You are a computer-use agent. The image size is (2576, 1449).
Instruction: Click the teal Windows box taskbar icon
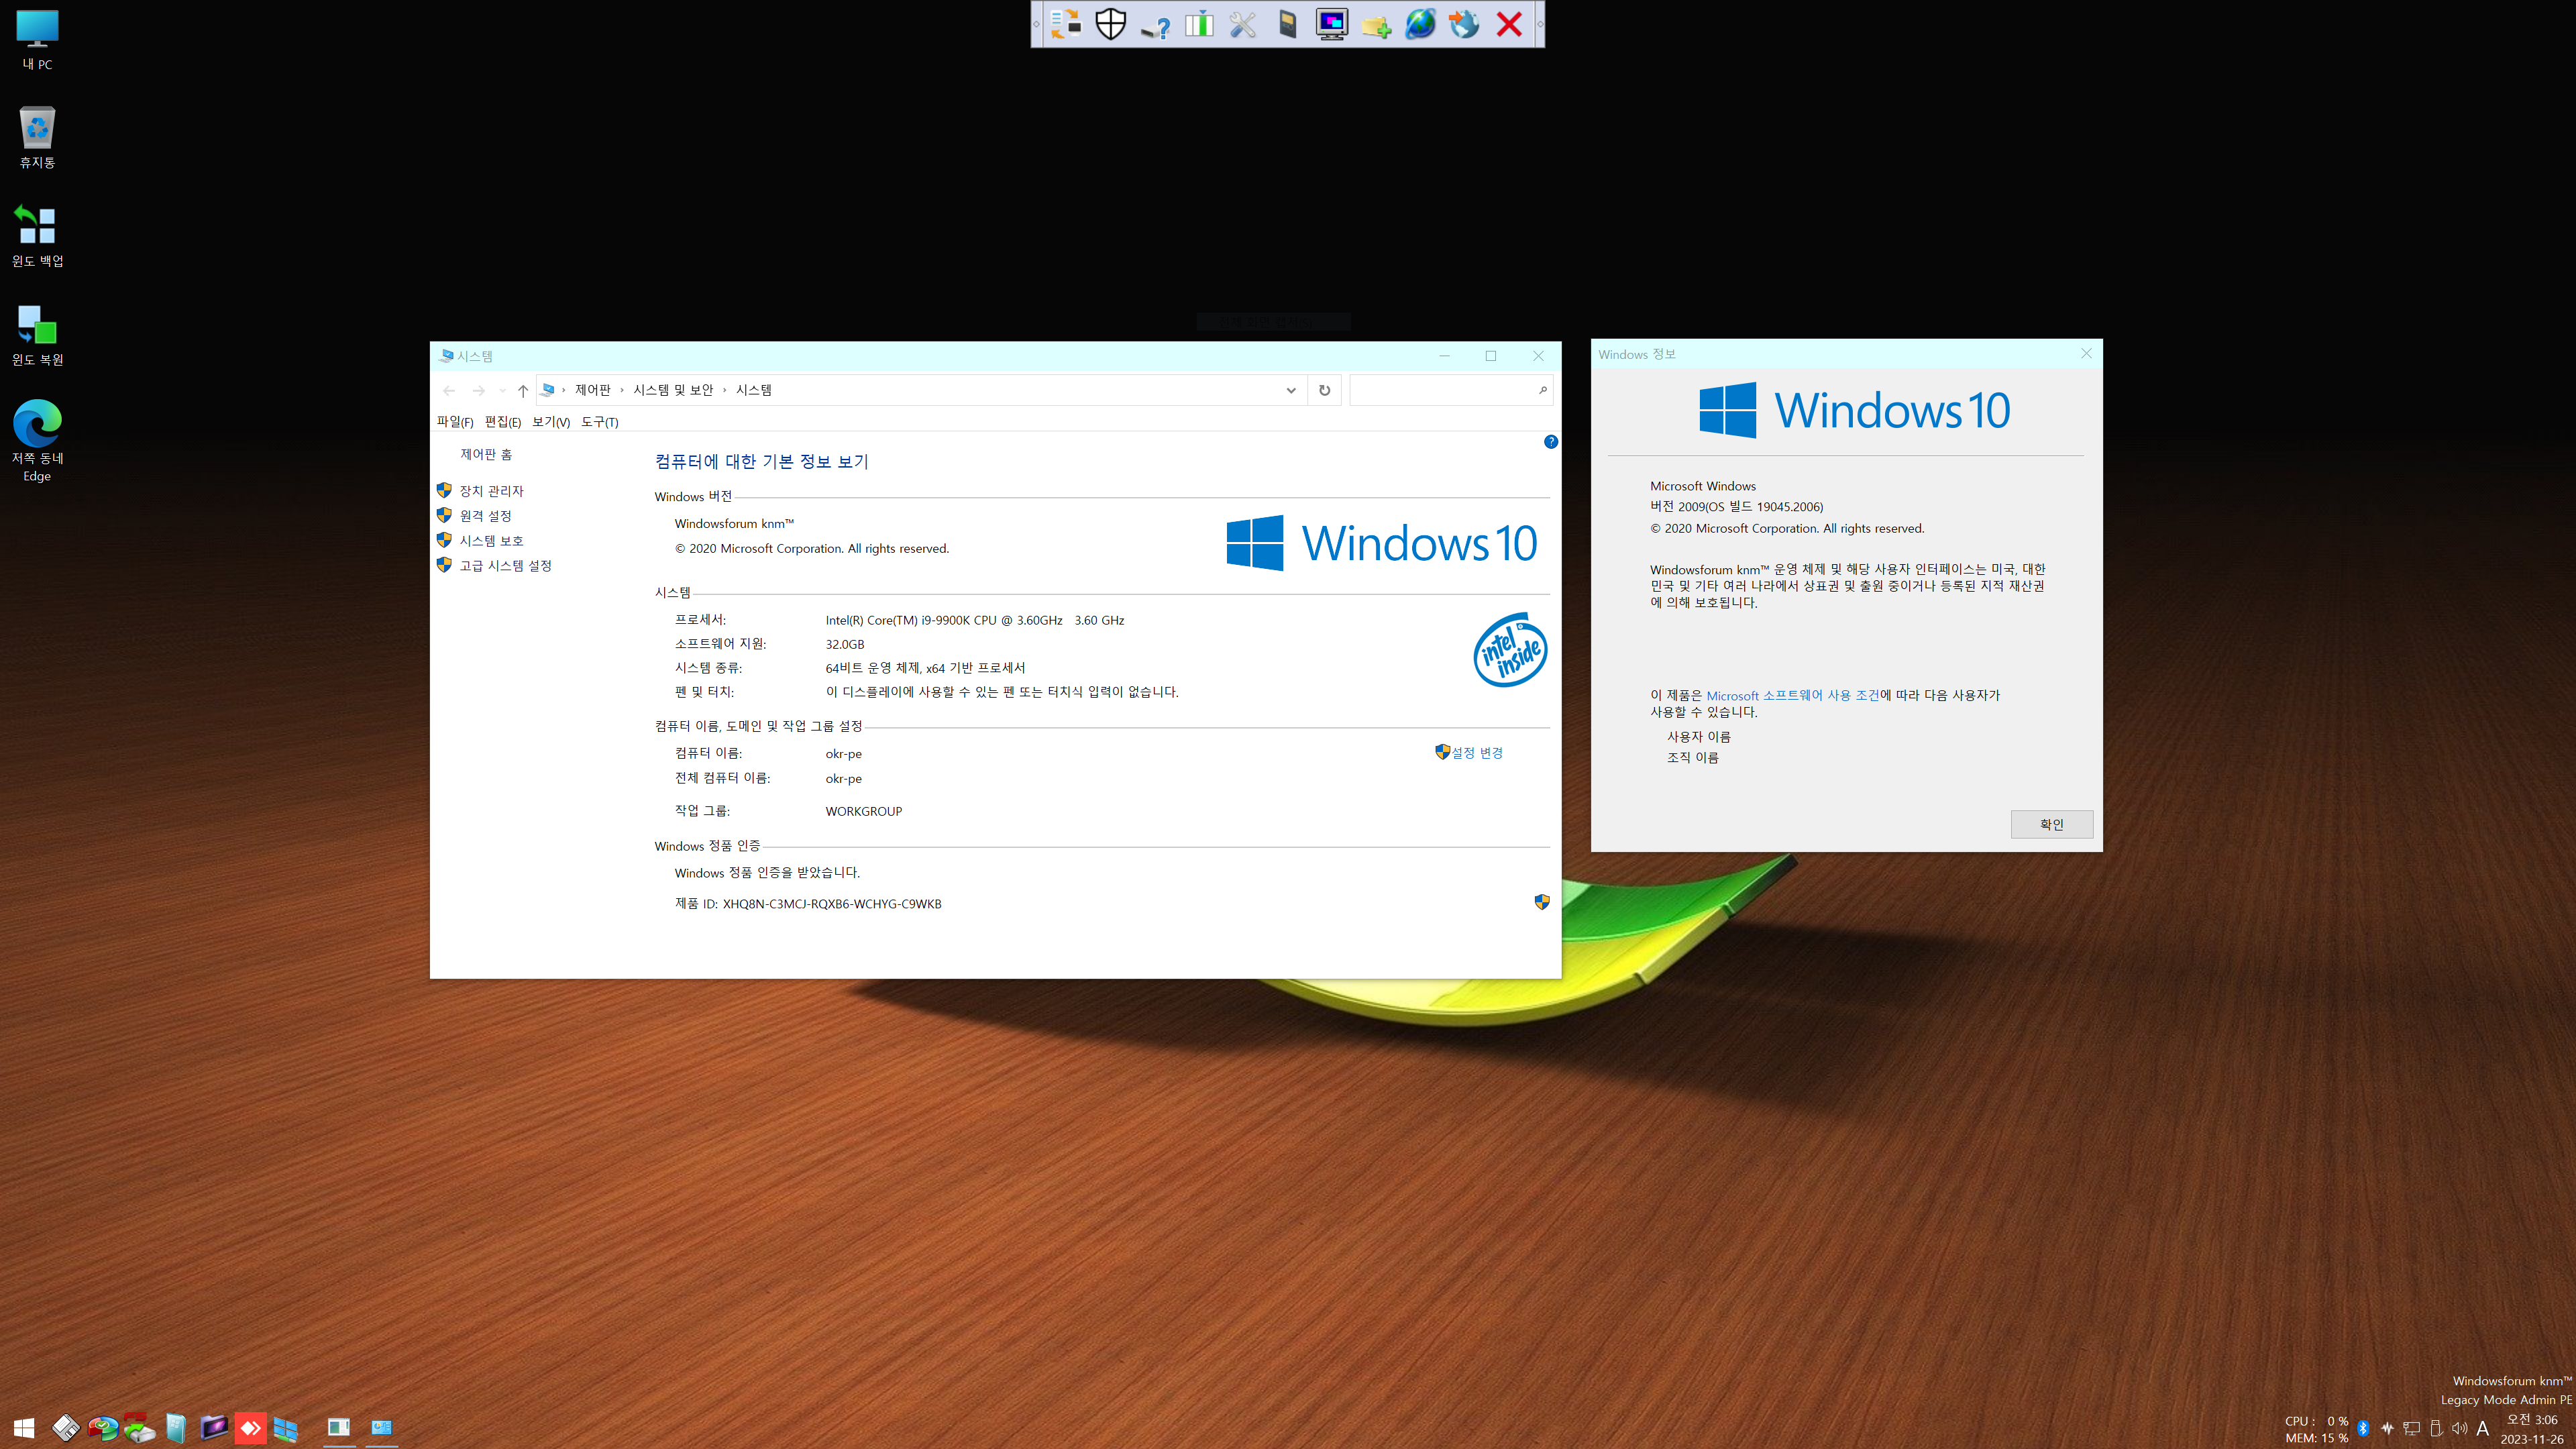pos(176,1428)
